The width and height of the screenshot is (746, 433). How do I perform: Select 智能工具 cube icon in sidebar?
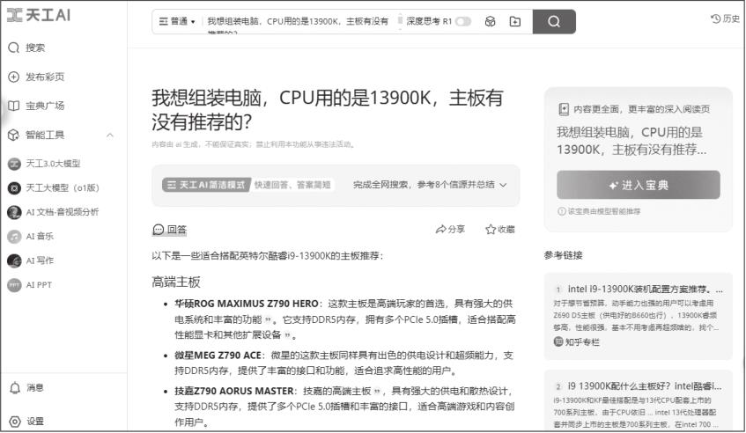[13, 135]
